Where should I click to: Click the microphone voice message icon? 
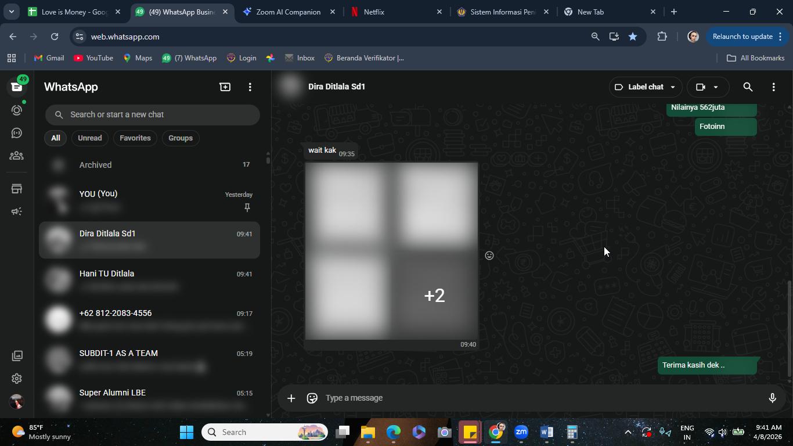pyautogui.click(x=772, y=398)
